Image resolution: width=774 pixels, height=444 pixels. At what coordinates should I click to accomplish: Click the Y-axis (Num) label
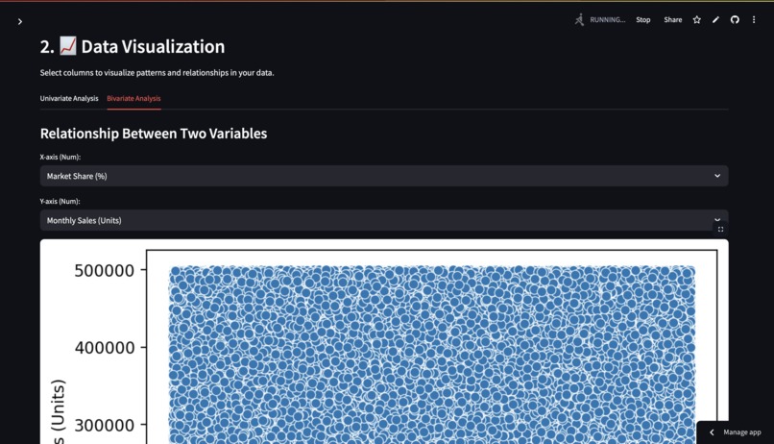tap(60, 202)
